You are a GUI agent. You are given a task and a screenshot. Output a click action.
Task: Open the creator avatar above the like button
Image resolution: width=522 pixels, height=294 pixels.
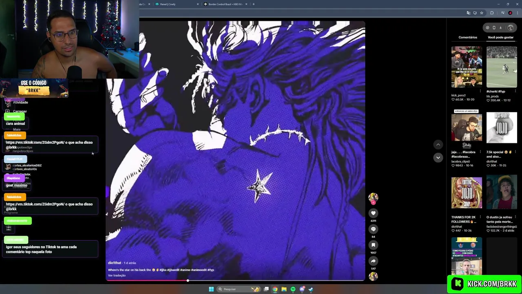point(373,198)
